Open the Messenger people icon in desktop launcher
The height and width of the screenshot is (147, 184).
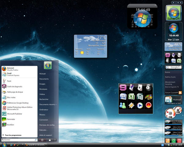tap(123, 105)
